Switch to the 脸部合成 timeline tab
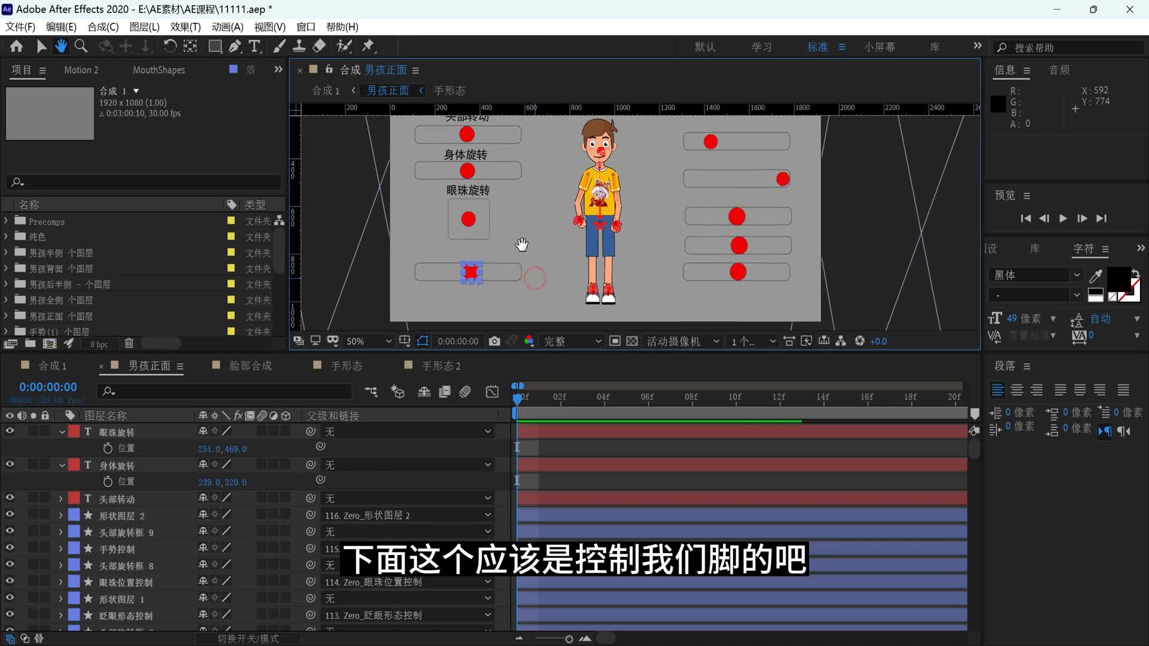 click(x=250, y=365)
